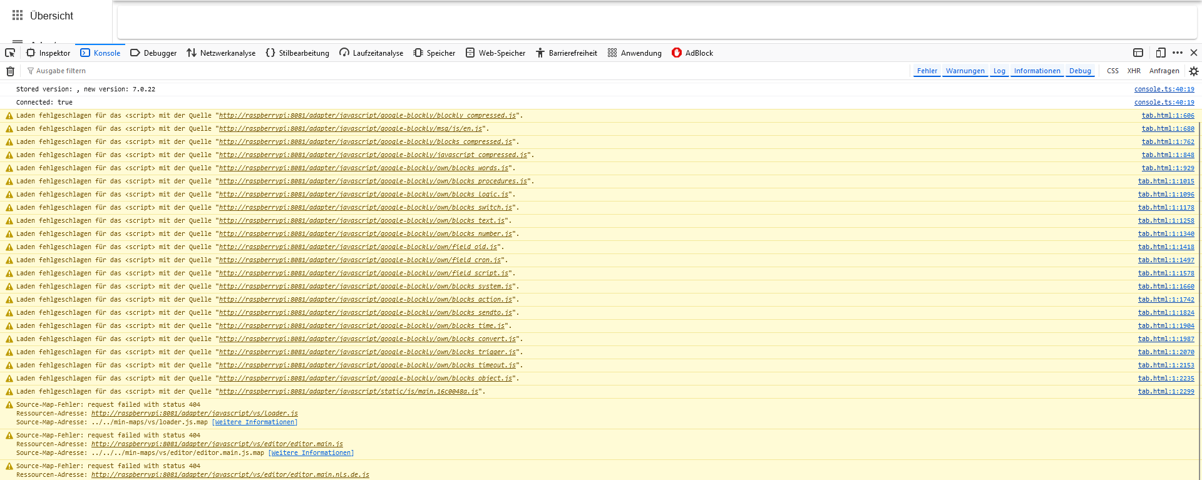Open the app grid icon next to Übersicht
Image resolution: width=1202 pixels, height=480 pixels.
click(x=18, y=15)
